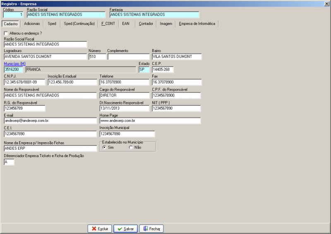Go to the F_CONT tab
This screenshot has width=331, height=234.
pyautogui.click(x=108, y=24)
